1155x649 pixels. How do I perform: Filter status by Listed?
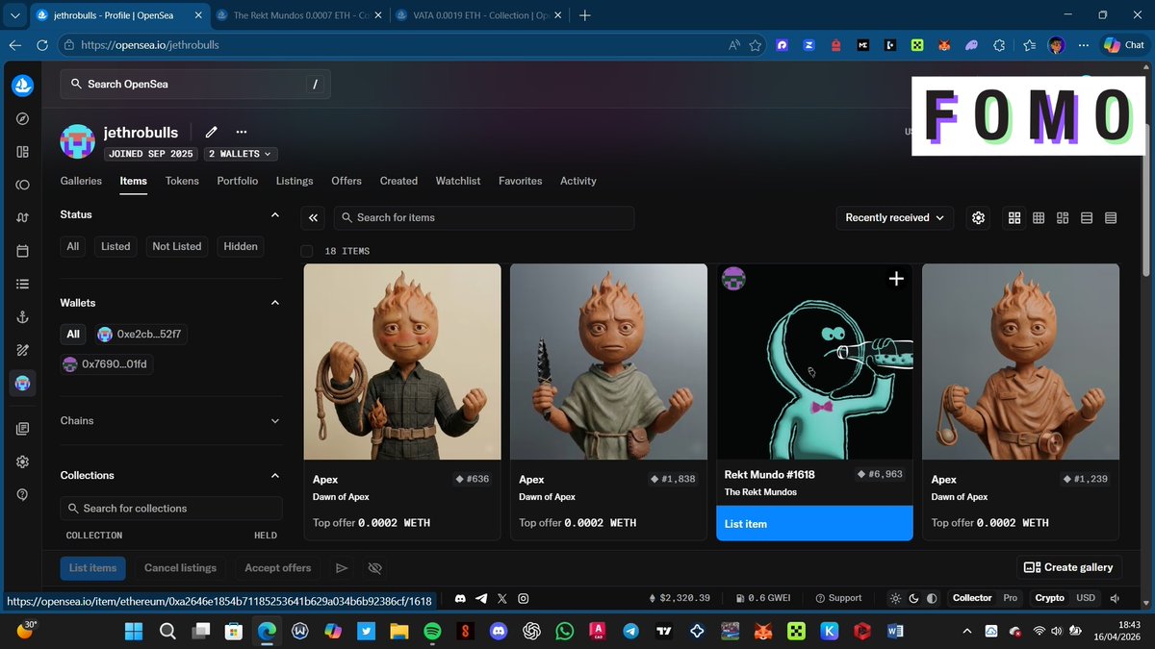[x=115, y=246]
